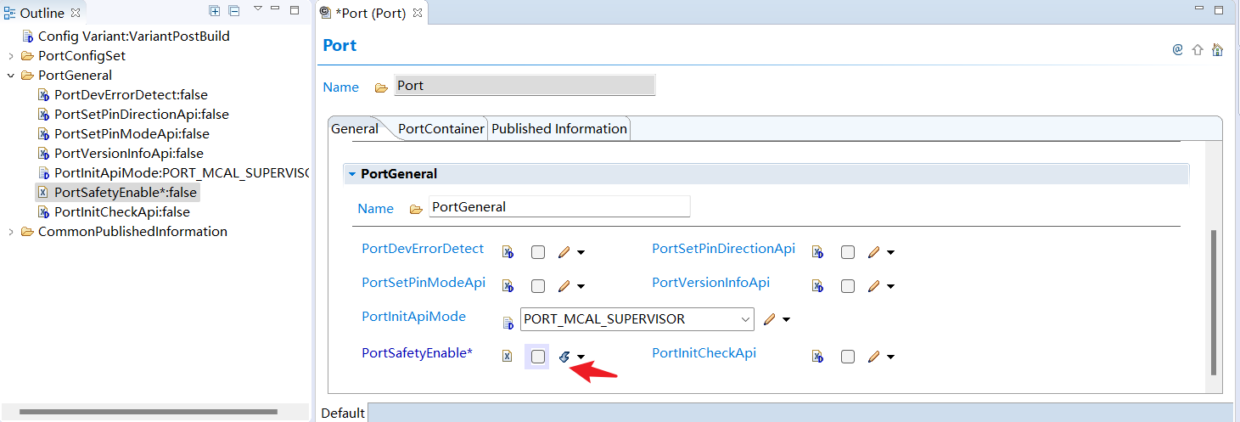
Task: Click the pencil icon for PortDevErrorDetect
Action: 564,252
